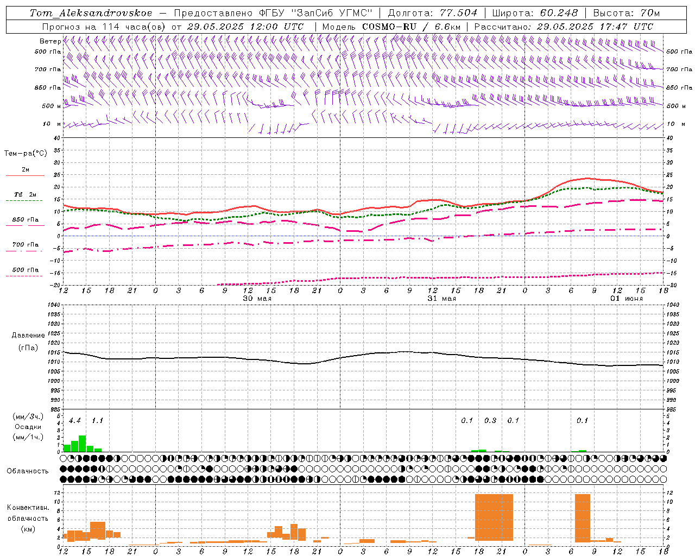
Task: Click the 30 мая date label
Action: pyautogui.click(x=257, y=298)
